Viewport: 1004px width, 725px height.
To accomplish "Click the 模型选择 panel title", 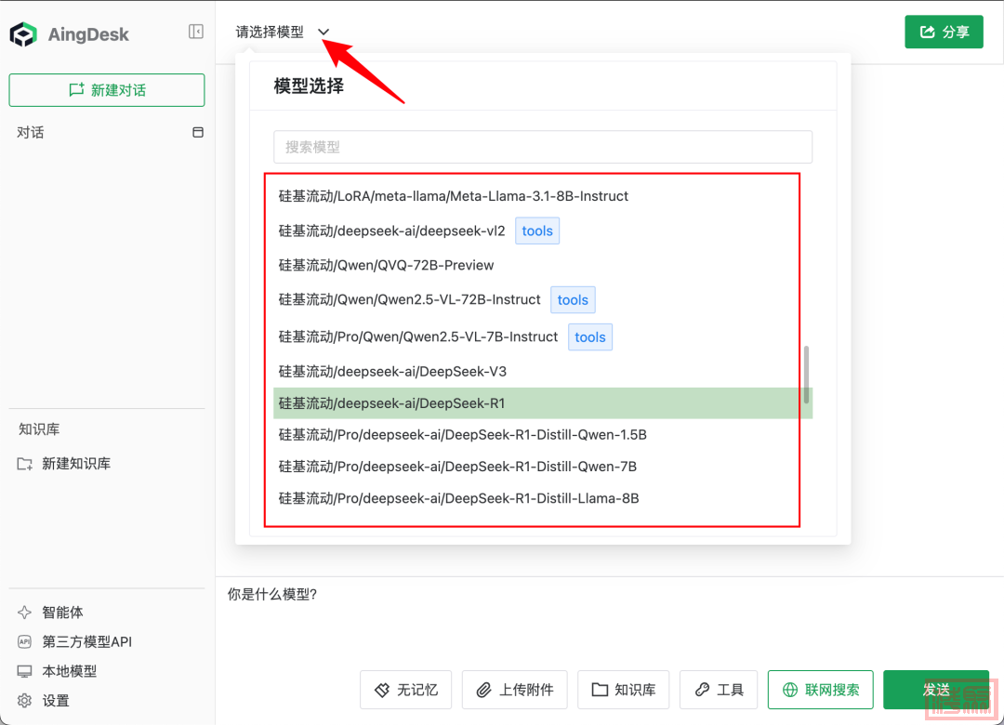I will 309,86.
